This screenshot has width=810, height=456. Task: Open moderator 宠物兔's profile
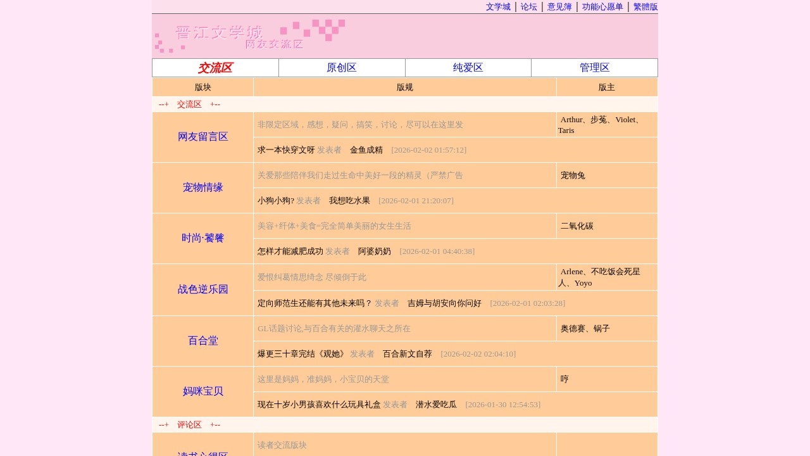point(573,175)
